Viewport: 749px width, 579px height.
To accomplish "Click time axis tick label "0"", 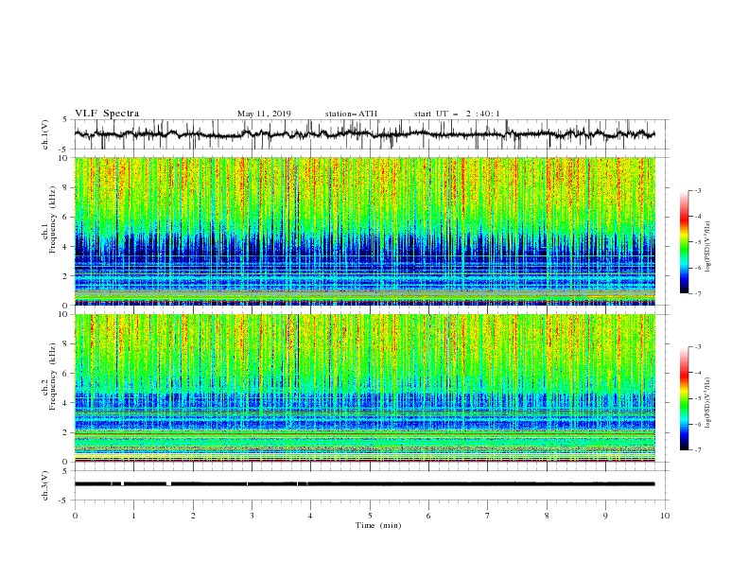I will tap(75, 516).
